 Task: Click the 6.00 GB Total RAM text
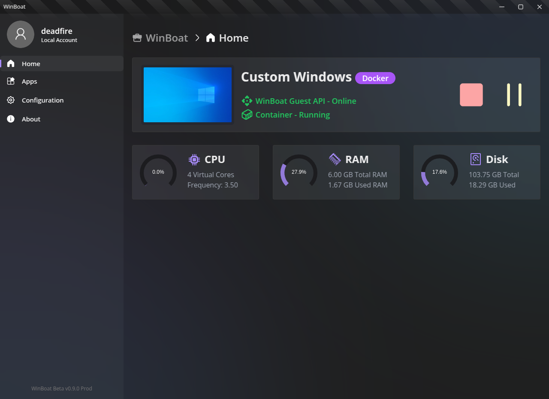[357, 175]
